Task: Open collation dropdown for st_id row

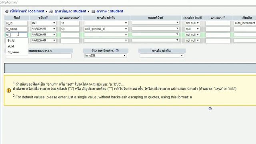Action: click(x=106, y=23)
